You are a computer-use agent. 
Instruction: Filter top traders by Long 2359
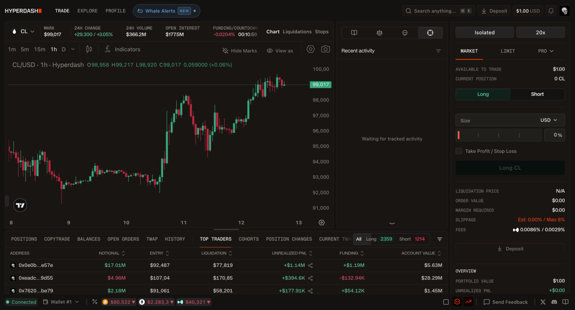coord(379,239)
